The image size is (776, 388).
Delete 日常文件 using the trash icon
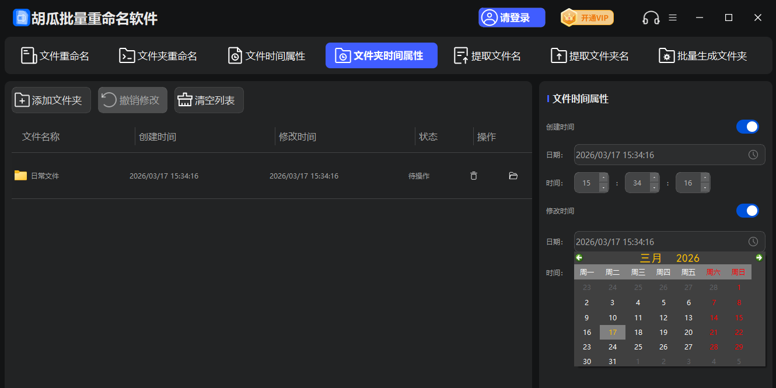point(473,176)
